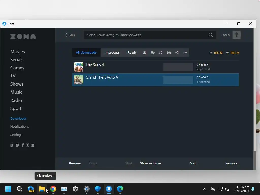The height and width of the screenshot is (195, 260).
Task: Filter downloads by music headphones icon
Action: tap(161, 53)
